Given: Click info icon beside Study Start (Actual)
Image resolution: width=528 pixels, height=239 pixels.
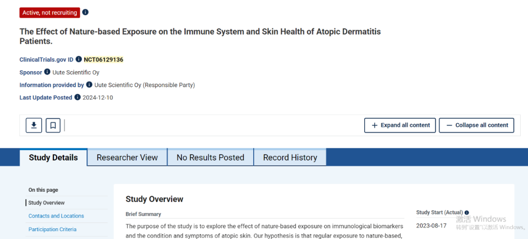Looking at the screenshot, I should pos(466,213).
